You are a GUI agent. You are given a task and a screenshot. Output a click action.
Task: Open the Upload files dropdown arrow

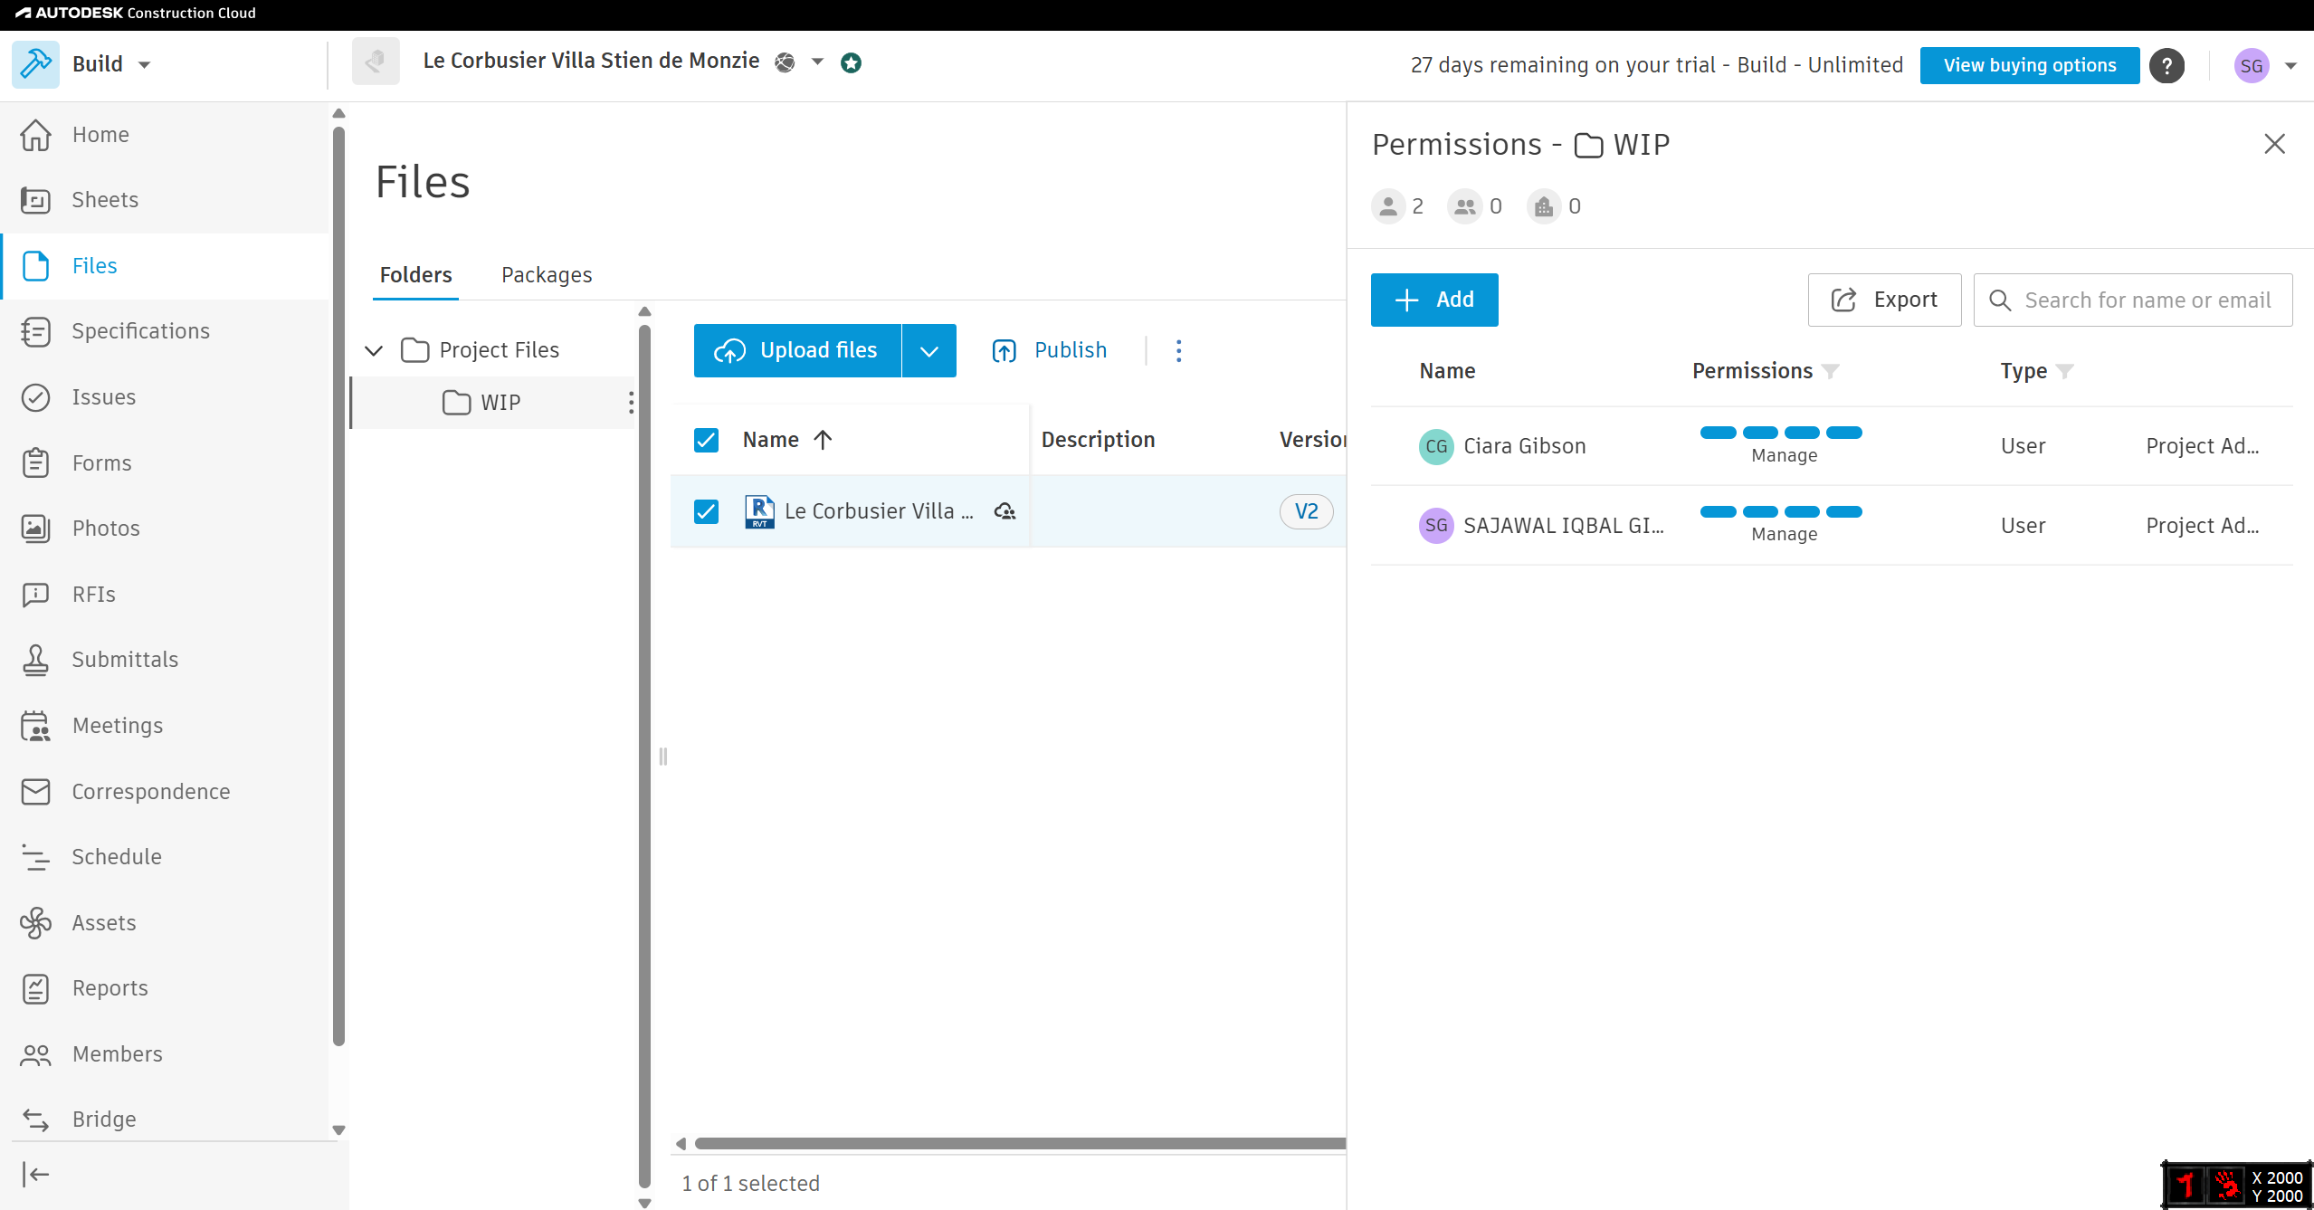click(929, 351)
